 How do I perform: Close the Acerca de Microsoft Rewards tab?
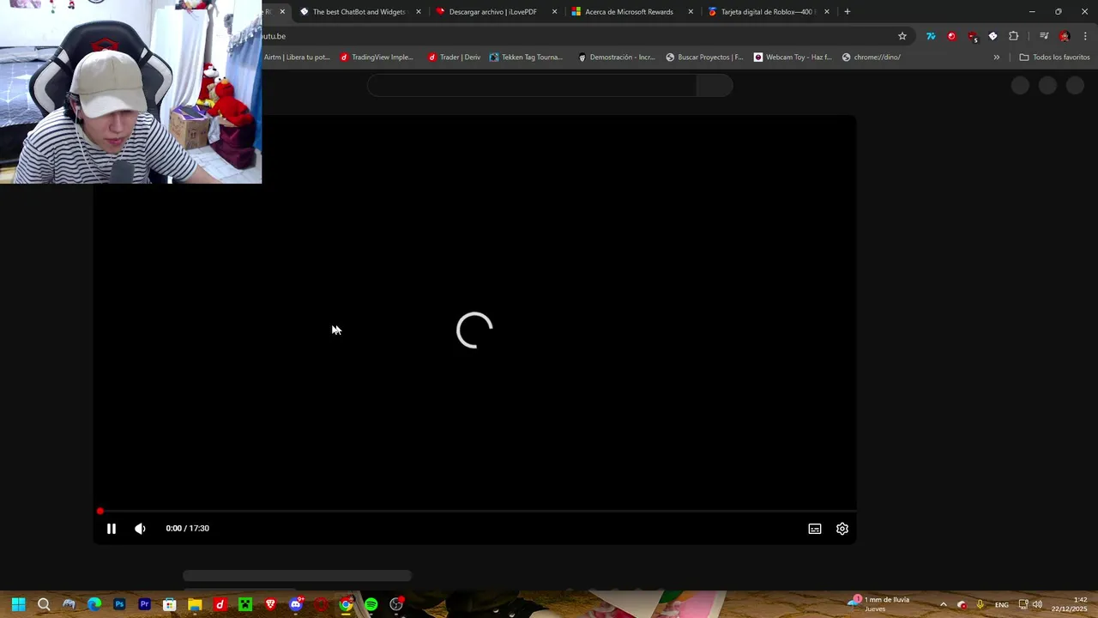click(x=691, y=12)
